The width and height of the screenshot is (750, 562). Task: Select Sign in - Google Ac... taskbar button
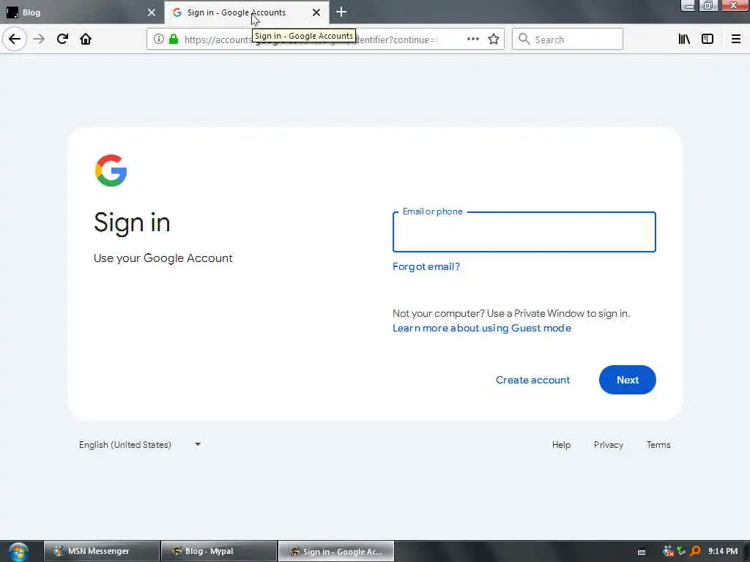(x=335, y=552)
